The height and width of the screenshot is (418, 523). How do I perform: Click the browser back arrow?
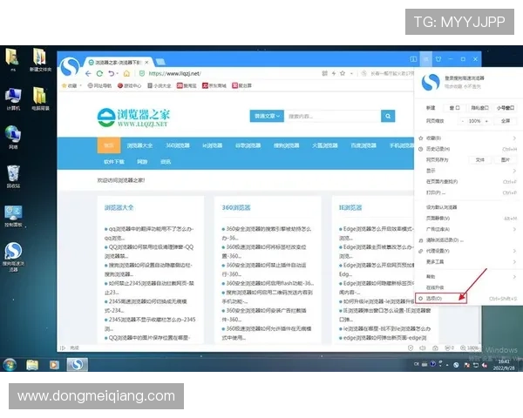(88, 73)
